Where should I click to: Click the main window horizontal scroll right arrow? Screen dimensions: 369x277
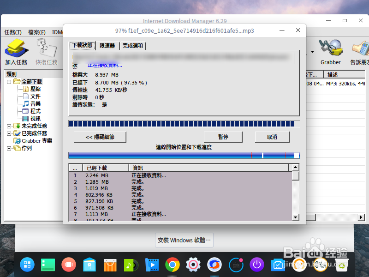coord(361,217)
